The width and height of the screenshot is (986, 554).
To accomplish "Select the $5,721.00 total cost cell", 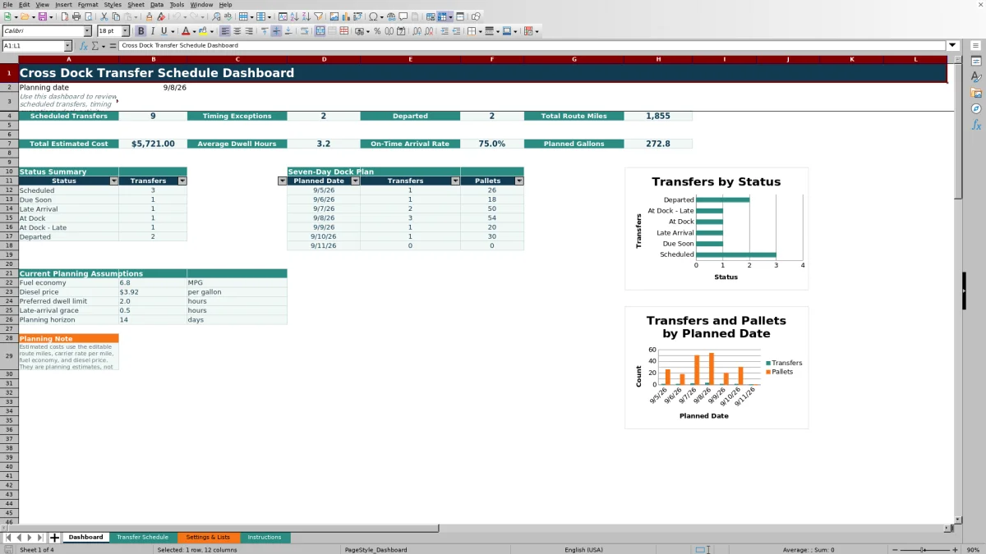I will pos(153,144).
